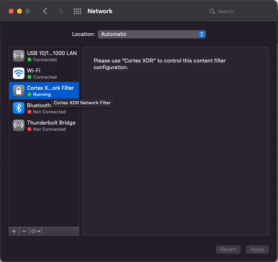Open the Location Automatic dropdown

pos(152,34)
